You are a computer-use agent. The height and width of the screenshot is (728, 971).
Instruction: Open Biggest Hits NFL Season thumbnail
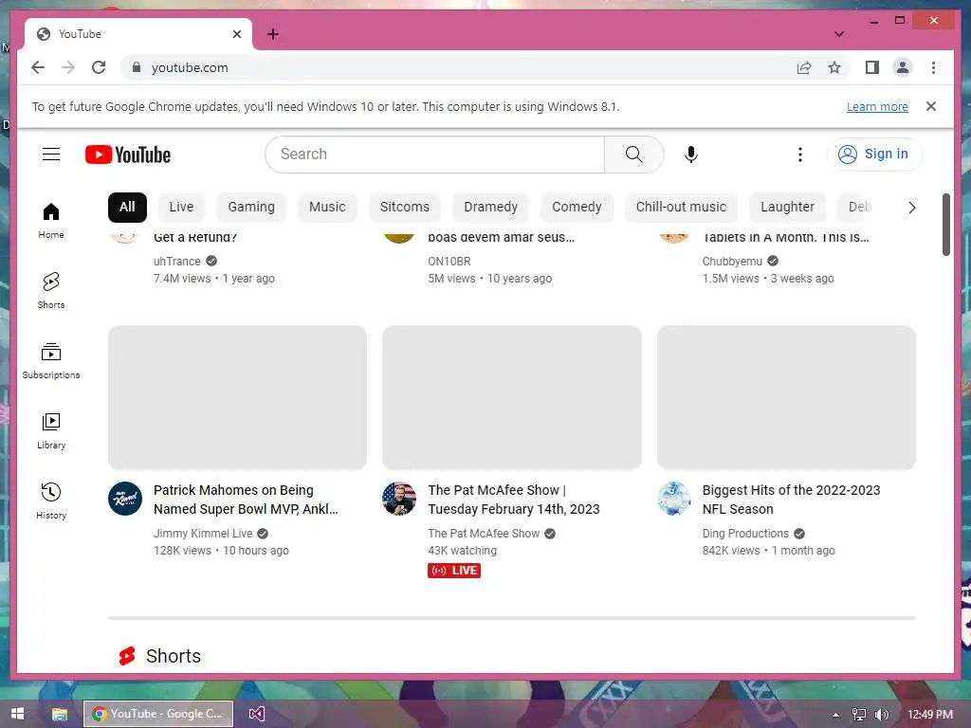tap(786, 397)
